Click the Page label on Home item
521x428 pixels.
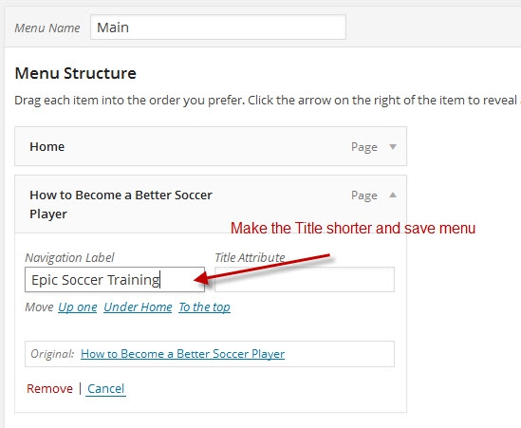[364, 147]
